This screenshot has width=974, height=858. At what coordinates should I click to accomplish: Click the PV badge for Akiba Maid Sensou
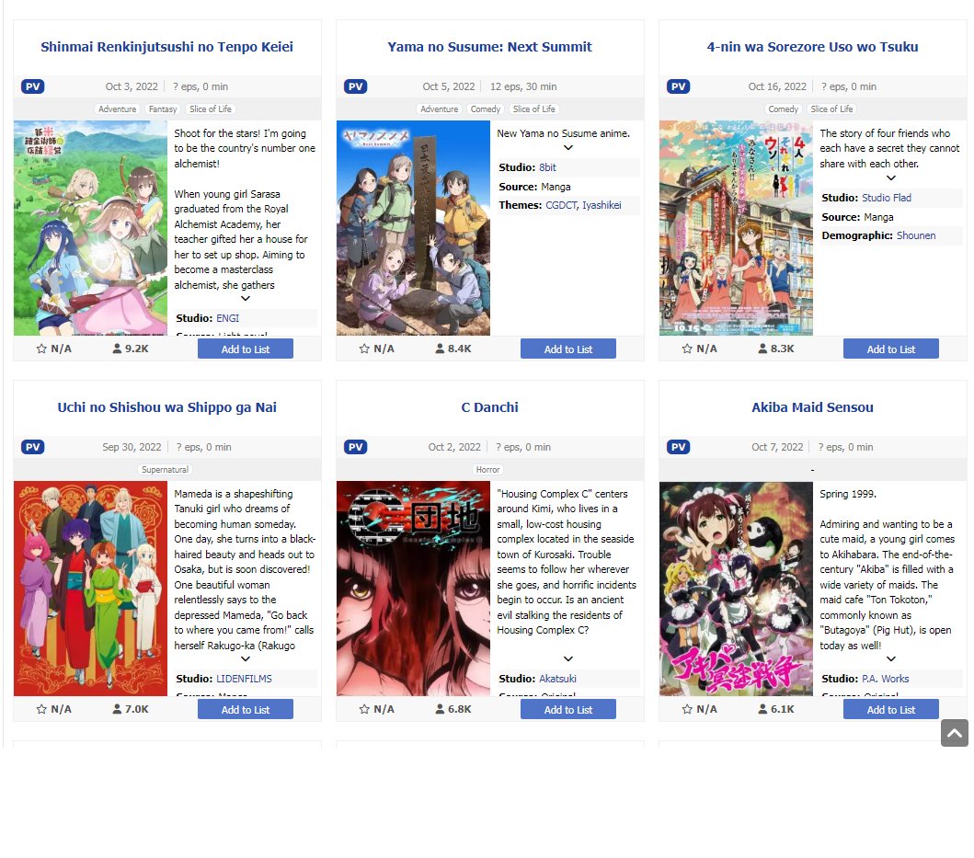point(679,447)
